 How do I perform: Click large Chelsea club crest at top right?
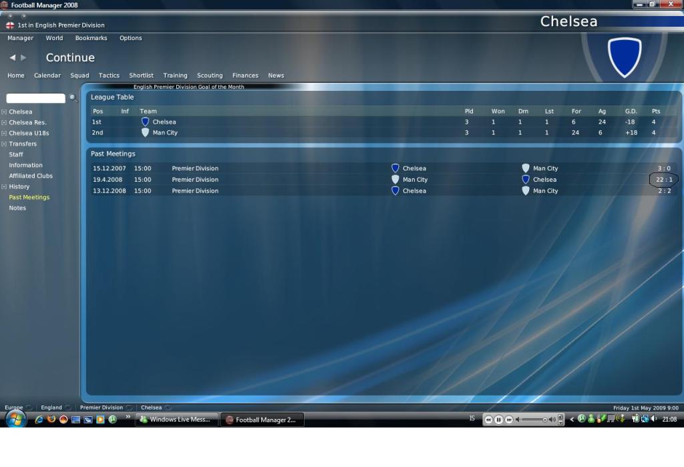625,57
